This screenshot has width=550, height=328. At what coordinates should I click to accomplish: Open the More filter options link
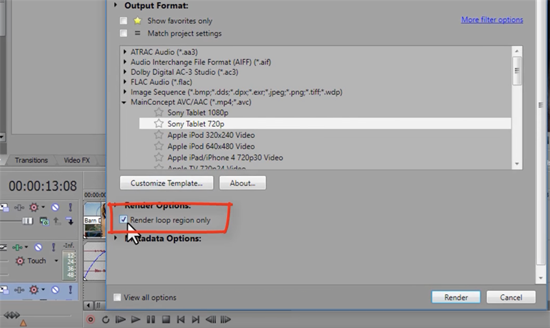coord(492,20)
